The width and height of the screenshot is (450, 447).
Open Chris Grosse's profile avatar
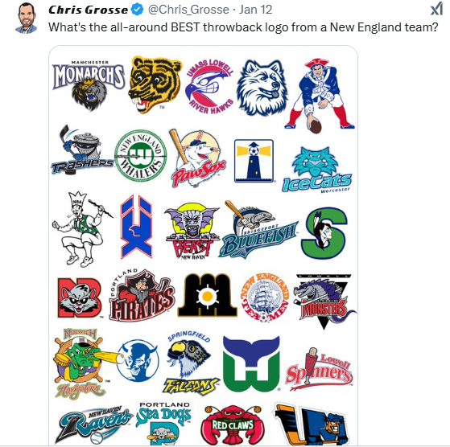click(26, 18)
